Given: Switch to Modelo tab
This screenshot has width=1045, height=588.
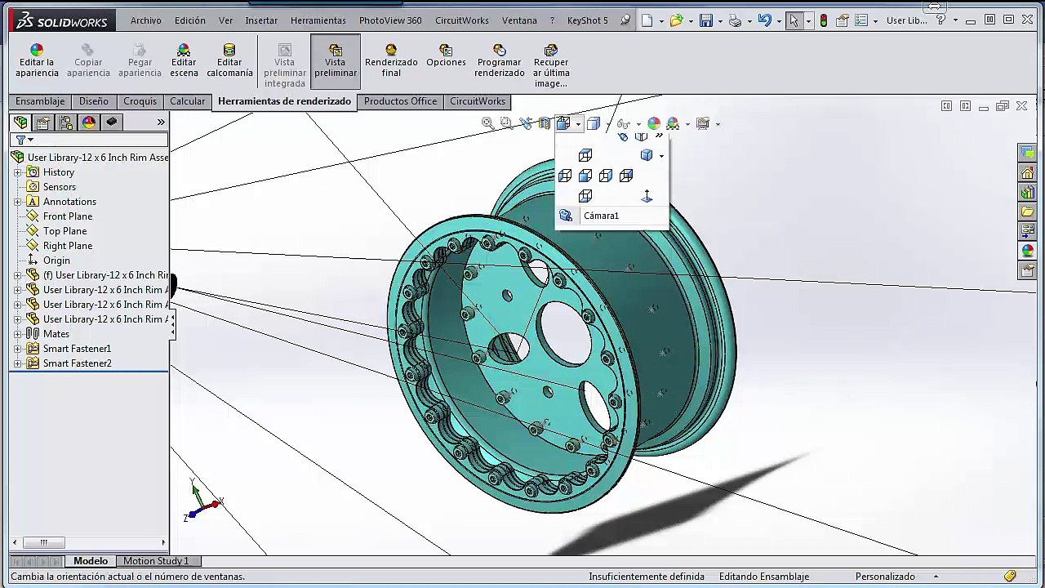Looking at the screenshot, I should pos(91,561).
